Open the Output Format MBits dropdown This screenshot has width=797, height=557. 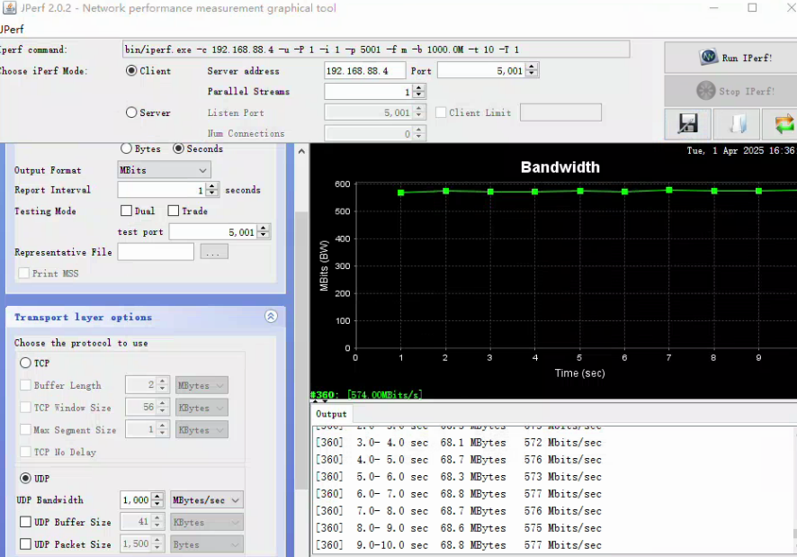pos(164,170)
